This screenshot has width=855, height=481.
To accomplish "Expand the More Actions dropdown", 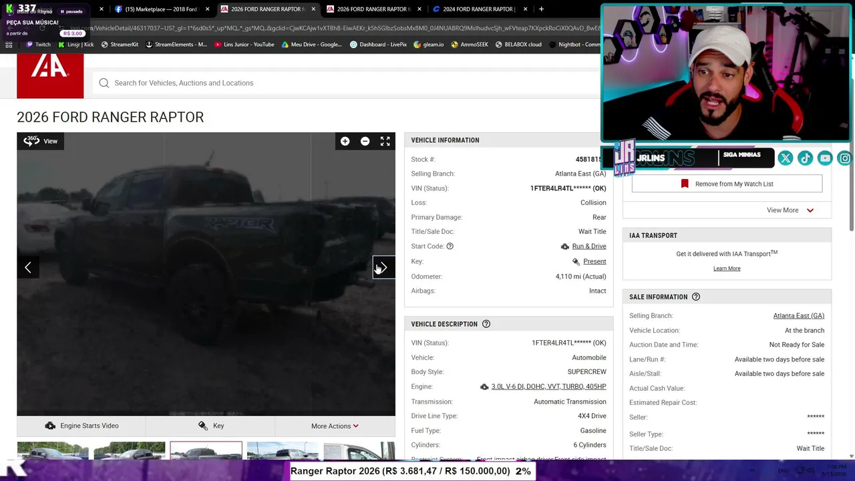I will 335,426.
